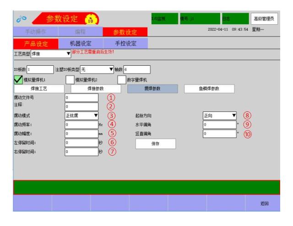
Task: Open the 起始方向 dropdown showing 正向
Action: click(220, 116)
